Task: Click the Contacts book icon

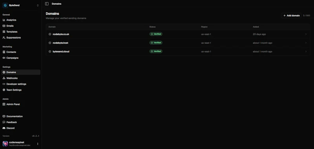Action: (4, 52)
